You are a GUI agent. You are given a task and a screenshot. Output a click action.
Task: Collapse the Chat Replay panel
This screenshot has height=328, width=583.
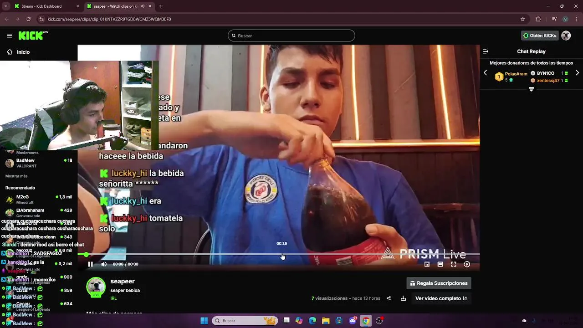[x=486, y=51]
